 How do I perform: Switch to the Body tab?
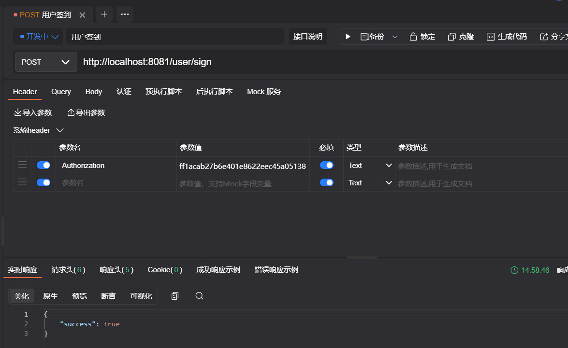[x=94, y=92]
